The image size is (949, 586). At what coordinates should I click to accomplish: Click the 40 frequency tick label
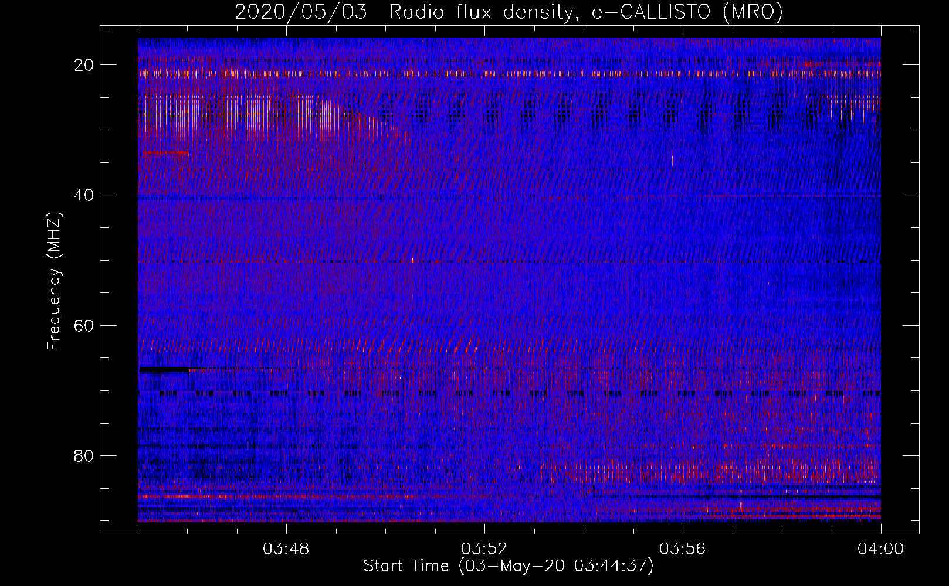pos(84,195)
